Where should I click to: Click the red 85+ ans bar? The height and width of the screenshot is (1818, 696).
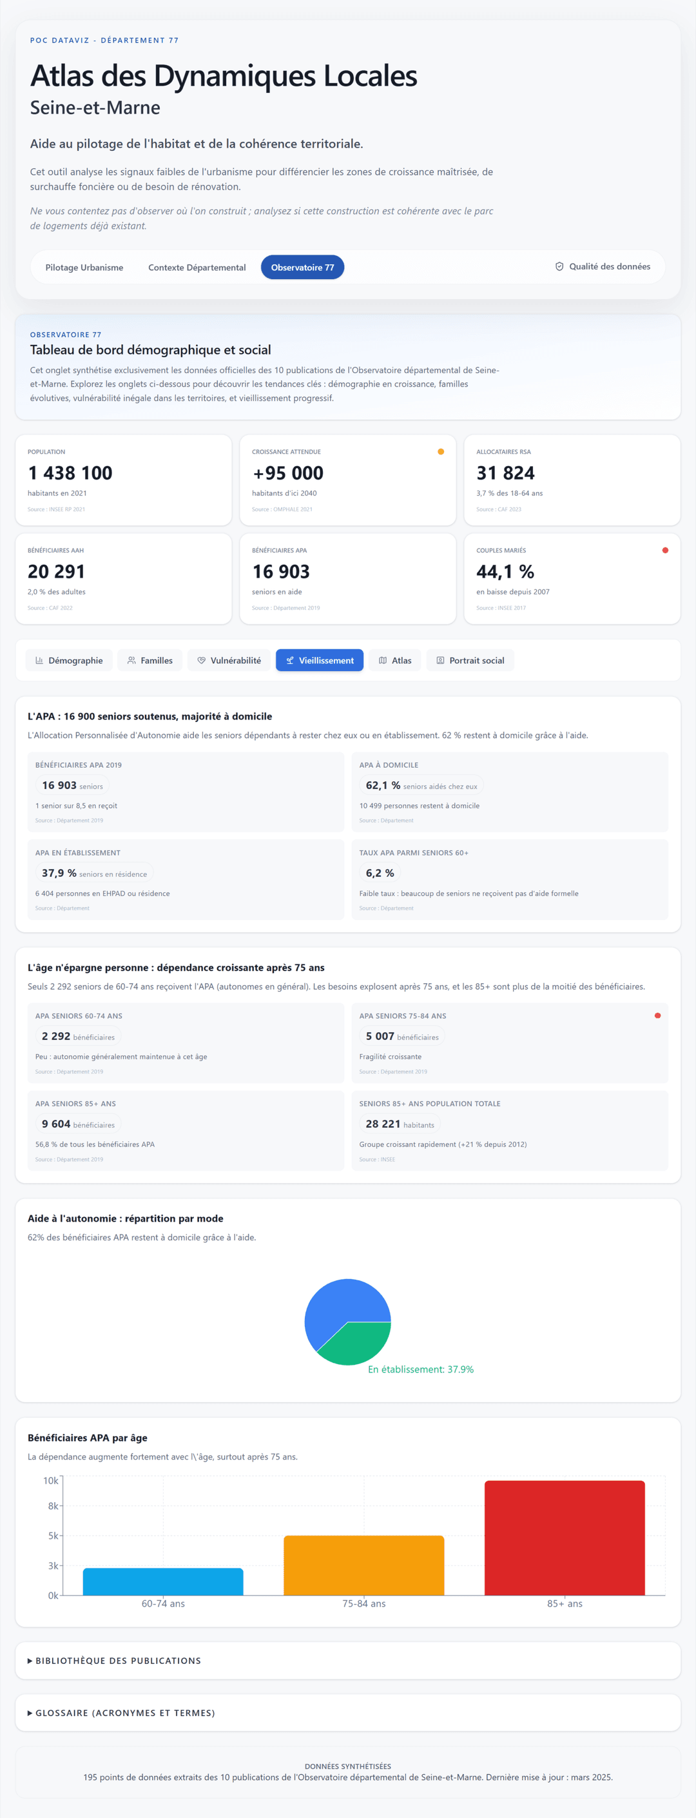point(565,1538)
